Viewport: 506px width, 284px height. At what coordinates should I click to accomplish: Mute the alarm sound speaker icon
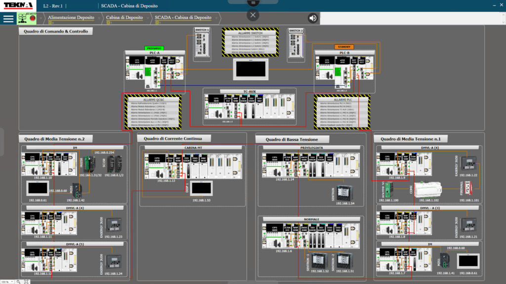[x=313, y=18]
